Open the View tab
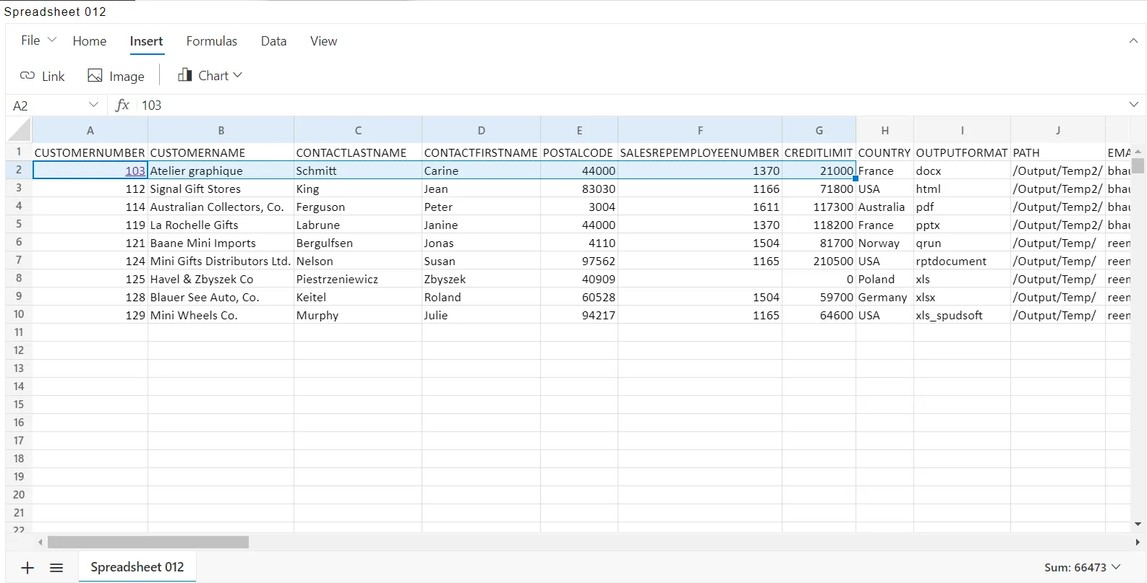 (x=323, y=41)
